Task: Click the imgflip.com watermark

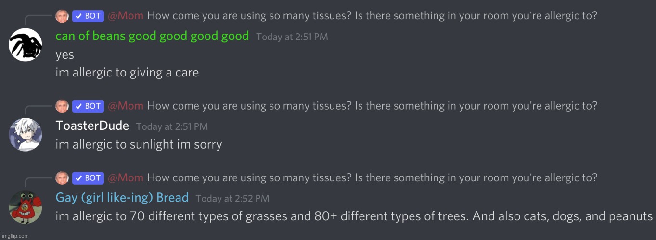Action: coord(15,236)
